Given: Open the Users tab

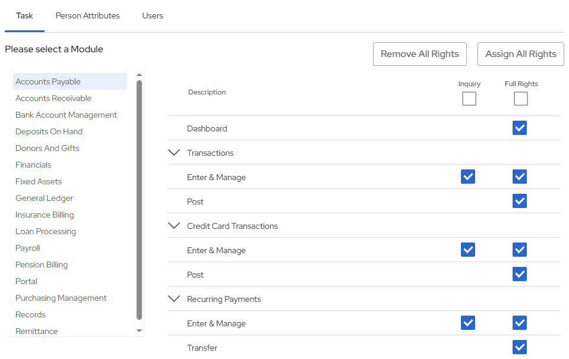Looking at the screenshot, I should 153,16.
